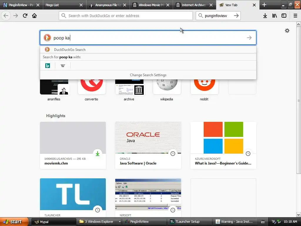Open the anonfiles top site
This screenshot has height=226, width=301.
54,90
